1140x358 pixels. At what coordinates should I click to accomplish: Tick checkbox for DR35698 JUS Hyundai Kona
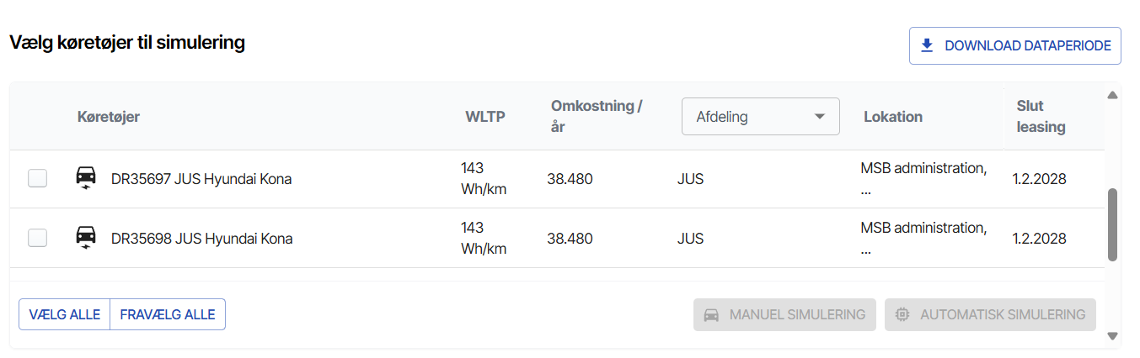tap(38, 238)
